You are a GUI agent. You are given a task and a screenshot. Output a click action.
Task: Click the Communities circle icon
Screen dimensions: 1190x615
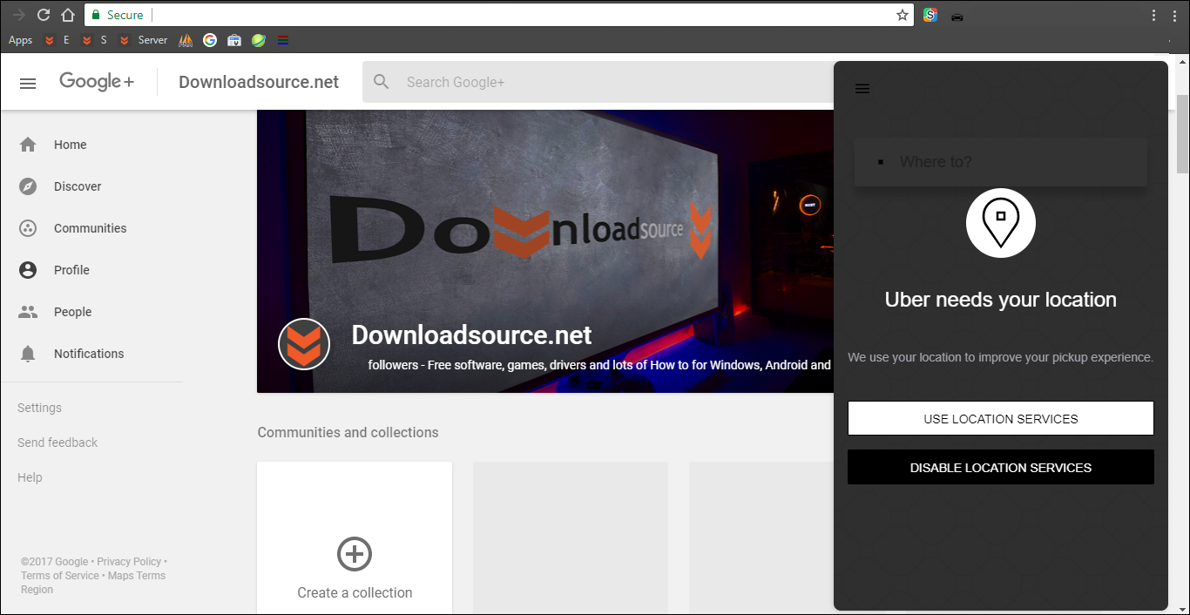click(28, 228)
